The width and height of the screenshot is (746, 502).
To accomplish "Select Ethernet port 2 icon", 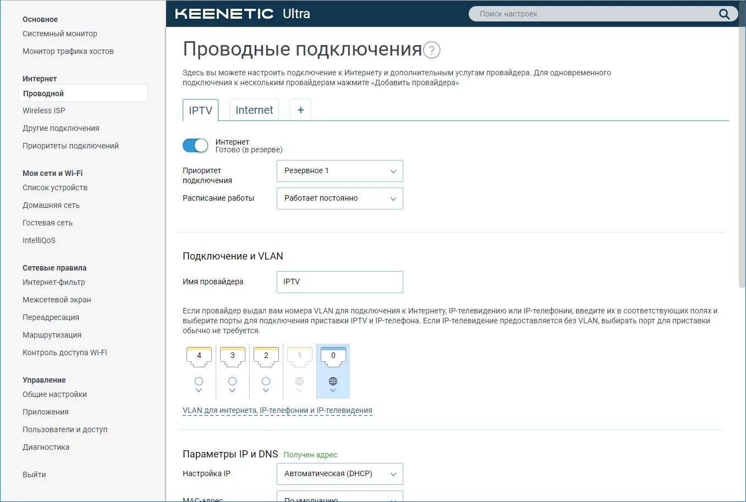I will pos(266,357).
